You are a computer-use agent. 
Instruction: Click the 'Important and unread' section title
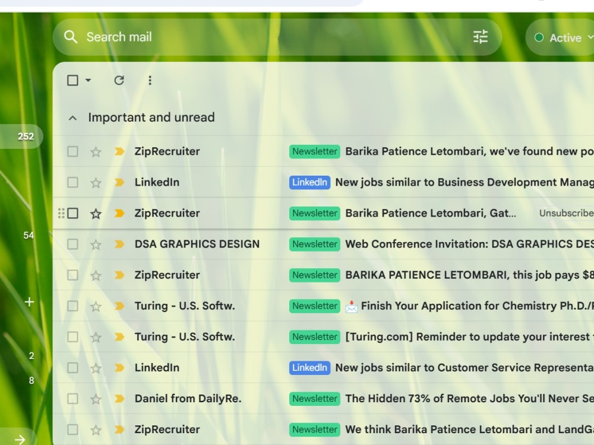tap(151, 117)
